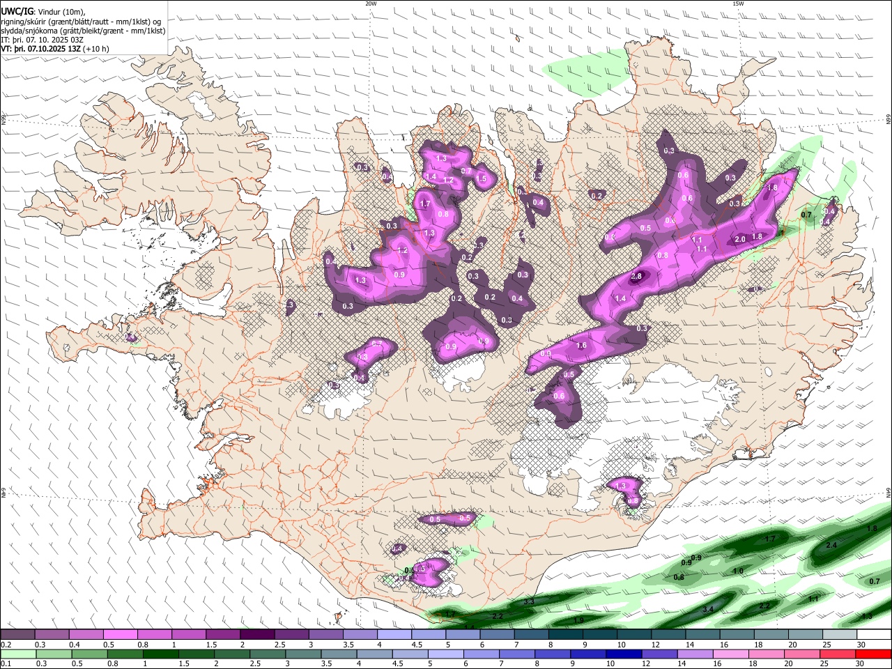This screenshot has width=892, height=669.
Task: Click the 1.0 rain value over the southeast sea
Action: 738,571
